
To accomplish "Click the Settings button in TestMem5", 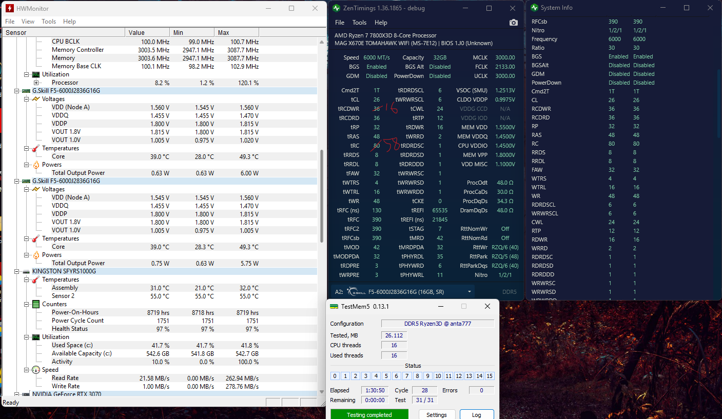I will (437, 415).
